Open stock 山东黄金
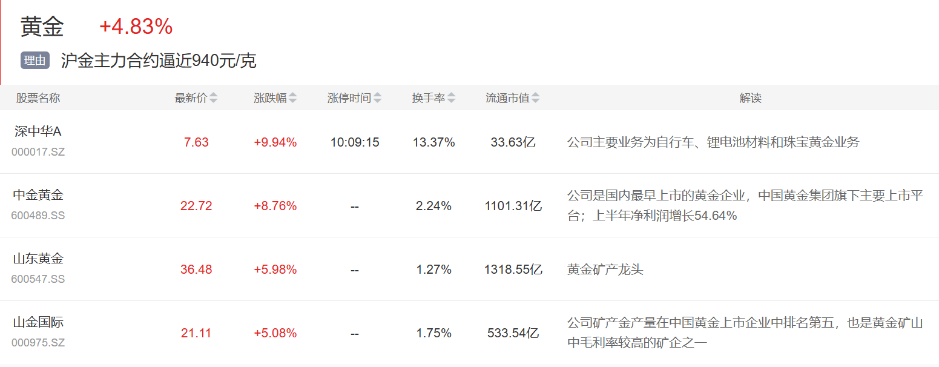The width and height of the screenshot is (939, 367). point(38,259)
